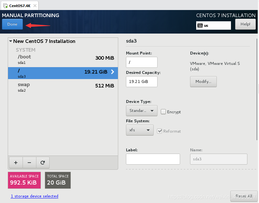Screen dimensions: 259x203
Task: Select the / sda3 partition row
Action: click(63, 73)
